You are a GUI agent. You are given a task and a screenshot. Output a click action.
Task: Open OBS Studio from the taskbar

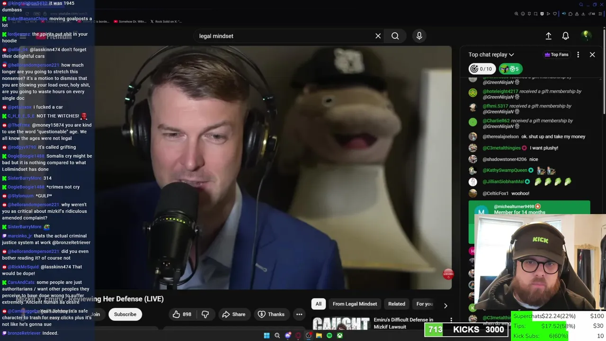coord(309,336)
